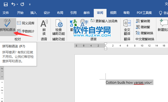Add a new comment with 新建批注
This screenshot has width=168, height=102.
click(x=163, y=25)
